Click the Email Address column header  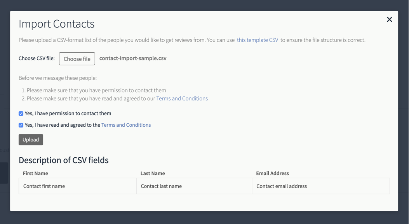pyautogui.click(x=272, y=173)
